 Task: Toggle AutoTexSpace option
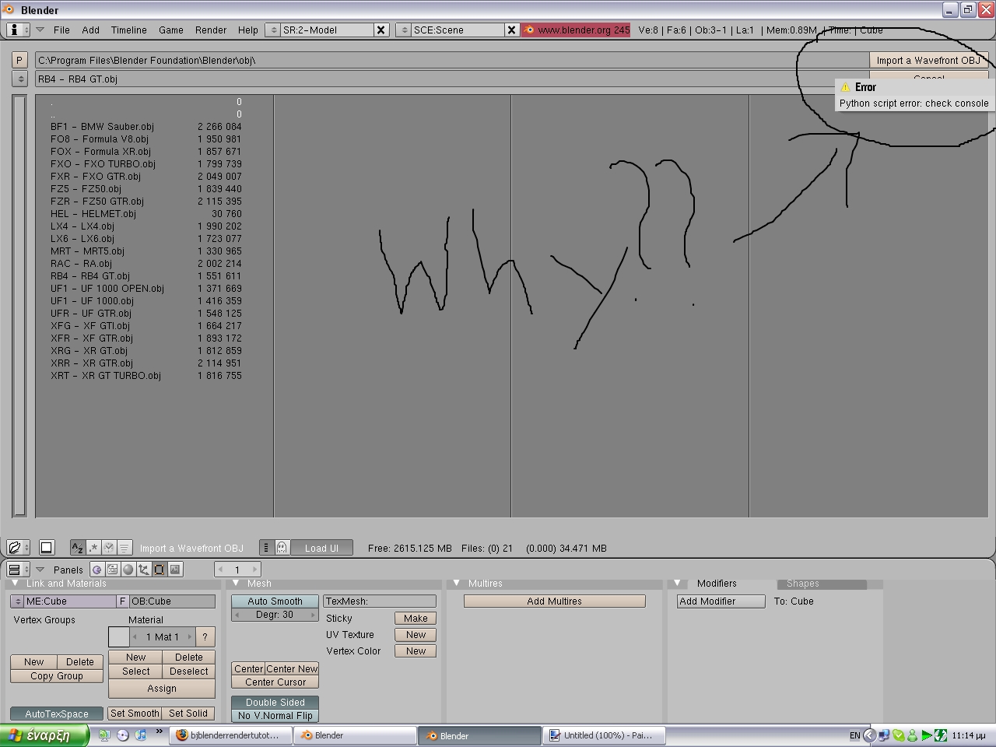(x=57, y=714)
